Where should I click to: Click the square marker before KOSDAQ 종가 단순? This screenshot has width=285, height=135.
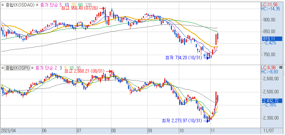point(37,5)
